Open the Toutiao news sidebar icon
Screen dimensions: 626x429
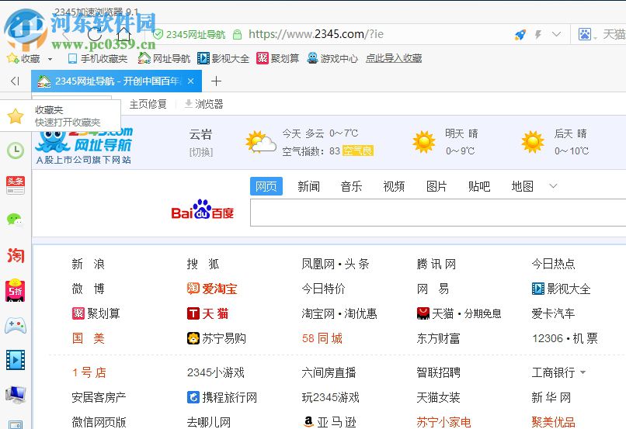point(16,185)
